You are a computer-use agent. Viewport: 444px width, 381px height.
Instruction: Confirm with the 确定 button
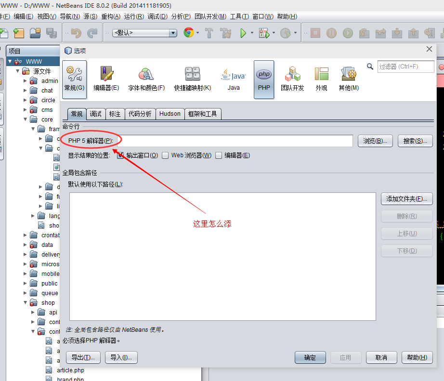coord(310,357)
